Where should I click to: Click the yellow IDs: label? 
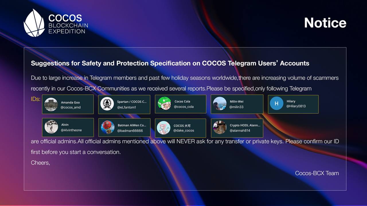(x=36, y=99)
